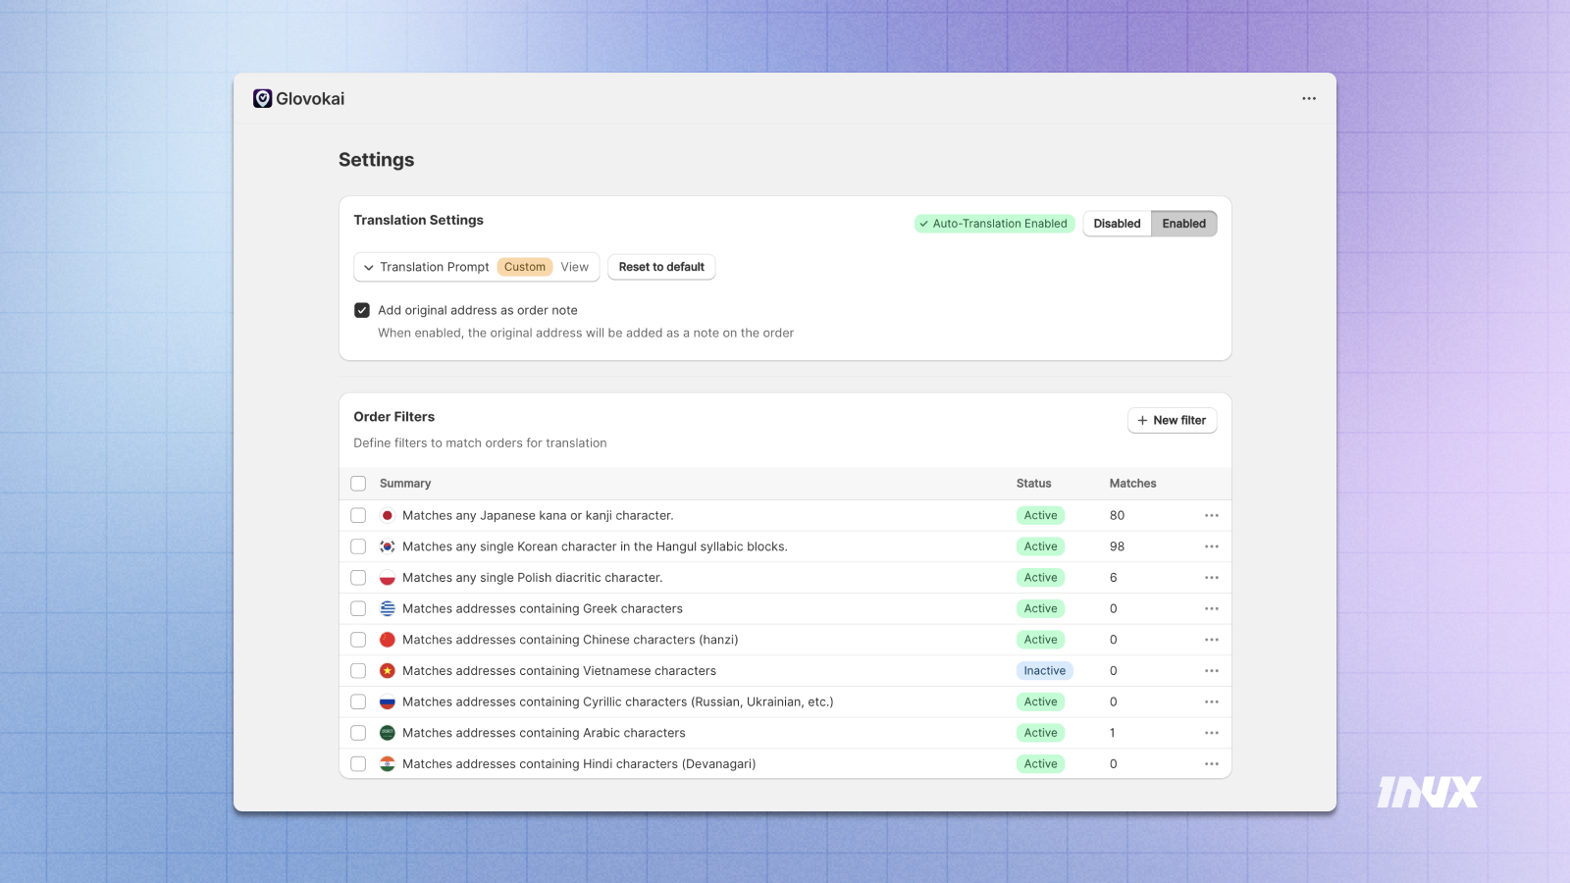Image resolution: width=1570 pixels, height=883 pixels.
Task: Check the Cyrillic characters filter row
Action: tap(358, 701)
